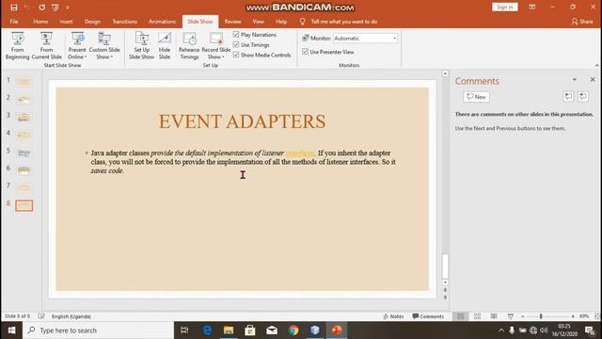Click the Save icon in quick access toolbar

[14, 8]
